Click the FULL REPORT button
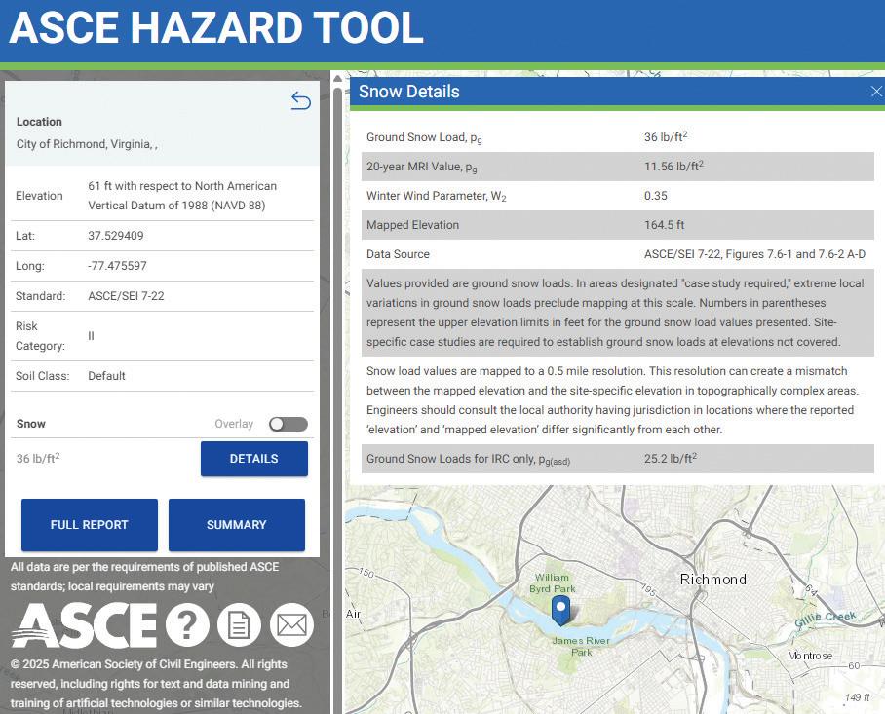This screenshot has height=714, width=885. coord(89,524)
